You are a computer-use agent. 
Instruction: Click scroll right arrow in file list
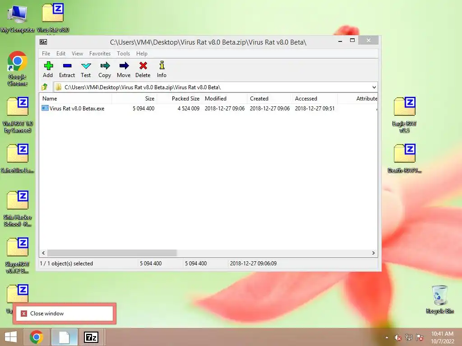click(x=373, y=253)
